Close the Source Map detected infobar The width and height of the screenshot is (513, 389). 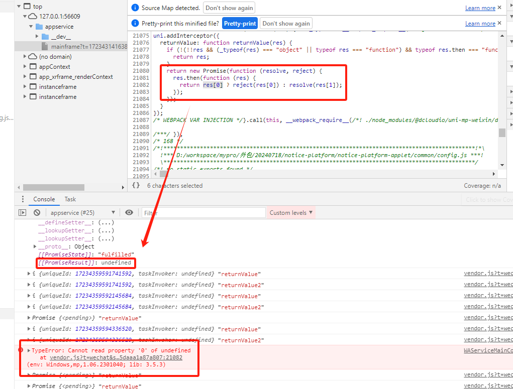(499, 8)
